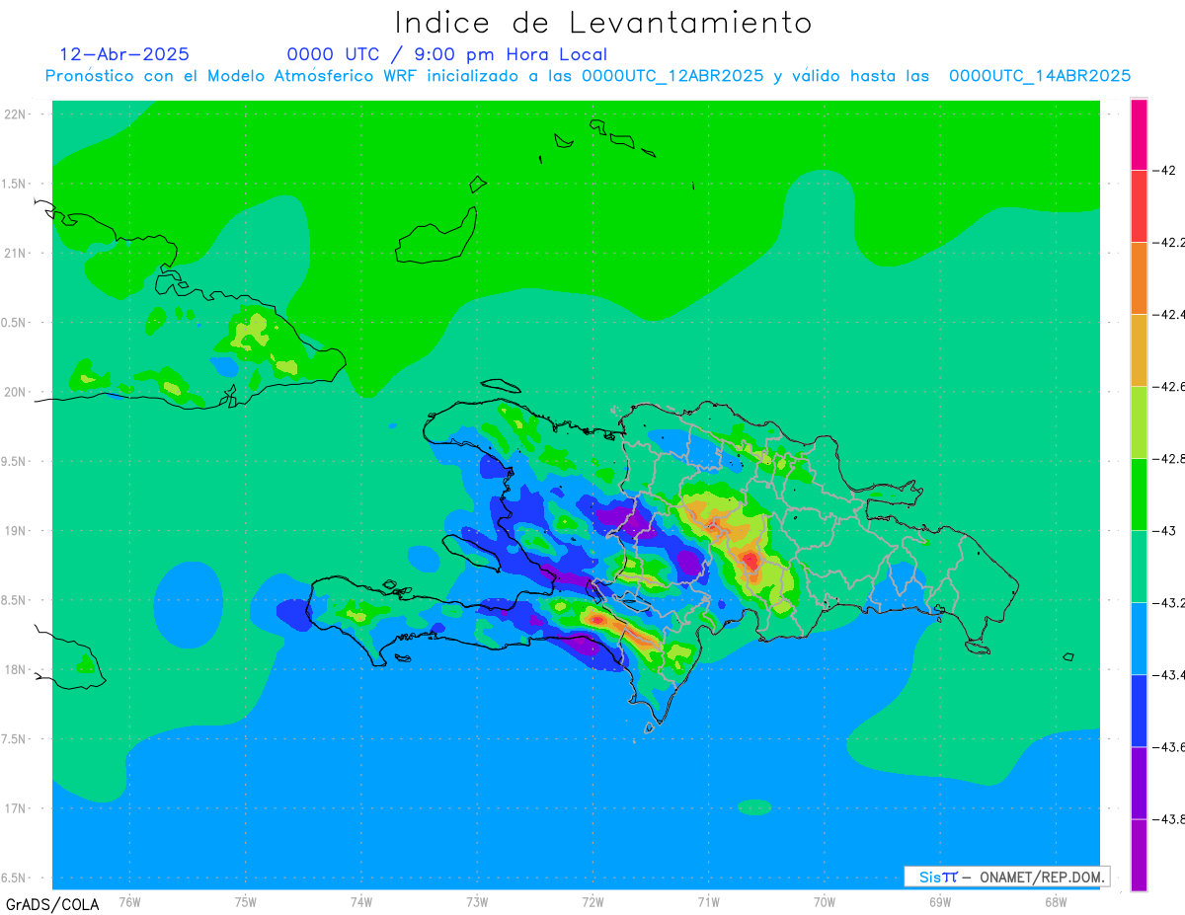The image size is (1185, 915).
Task: Click the 'GrADS/COLA' label
Action: click(52, 904)
